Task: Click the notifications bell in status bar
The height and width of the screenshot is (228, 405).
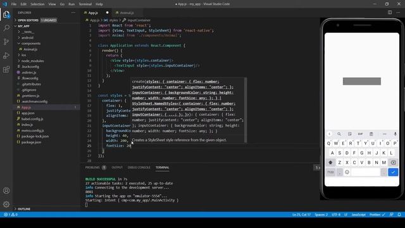Action: pos(399,215)
